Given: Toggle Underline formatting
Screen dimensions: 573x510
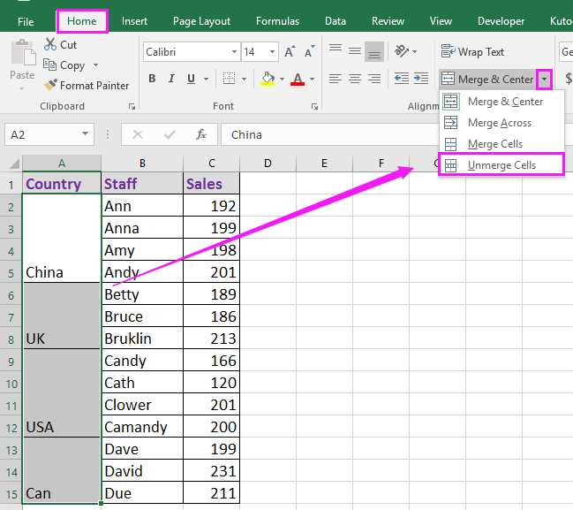Looking at the screenshot, I should point(191,79).
